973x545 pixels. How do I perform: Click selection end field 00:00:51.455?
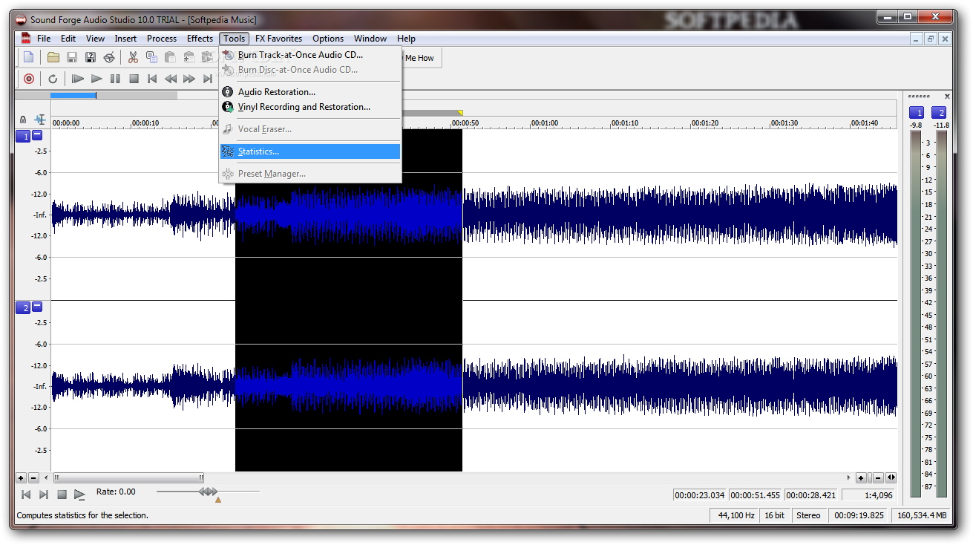pyautogui.click(x=756, y=495)
